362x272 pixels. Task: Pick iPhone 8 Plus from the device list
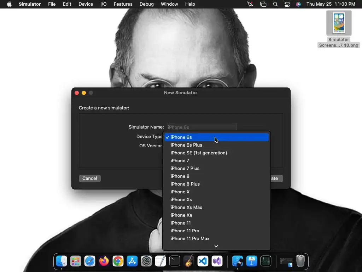216,184
